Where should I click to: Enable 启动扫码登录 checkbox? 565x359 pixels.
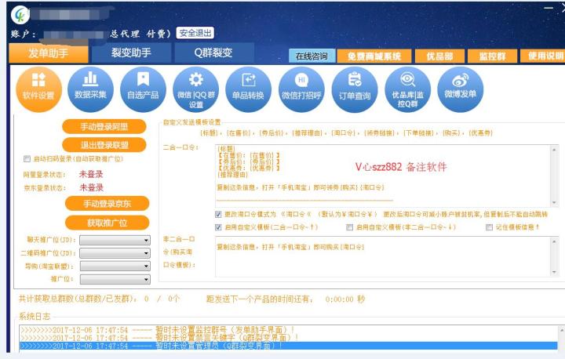pos(27,159)
